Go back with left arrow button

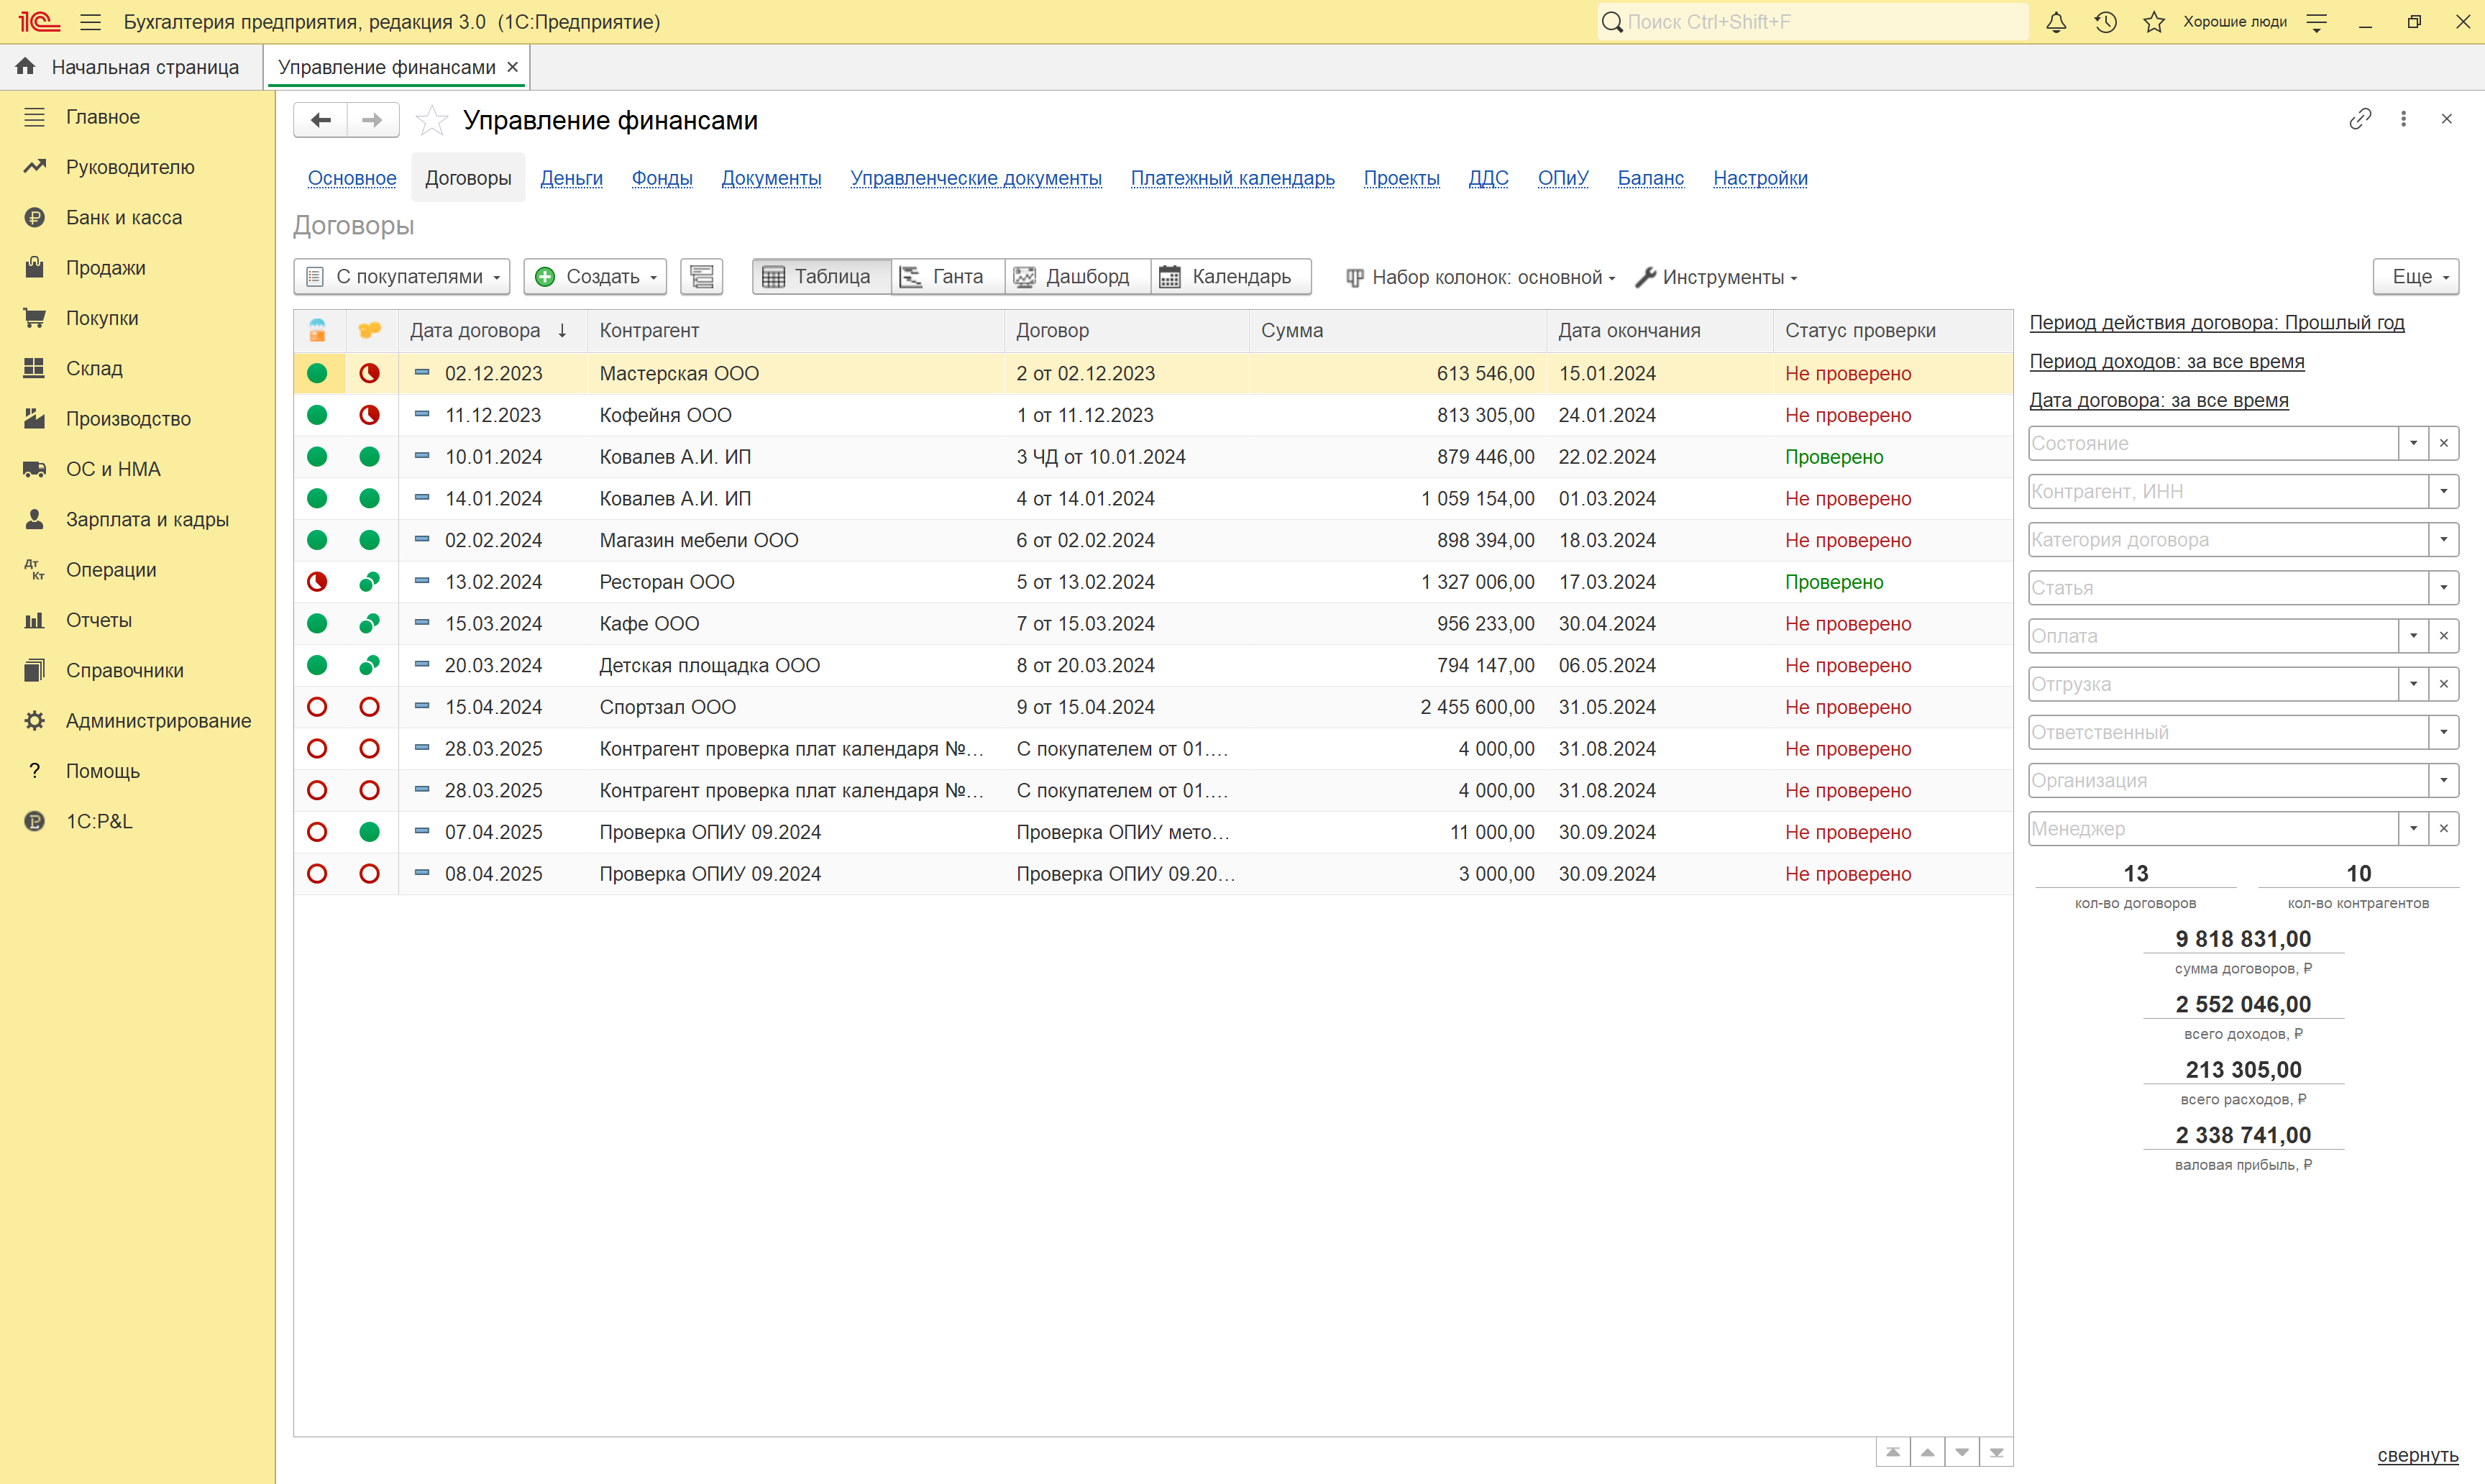click(x=320, y=120)
